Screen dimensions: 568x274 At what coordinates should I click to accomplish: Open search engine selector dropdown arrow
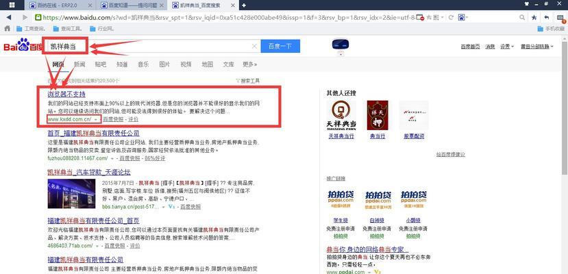click(x=468, y=17)
